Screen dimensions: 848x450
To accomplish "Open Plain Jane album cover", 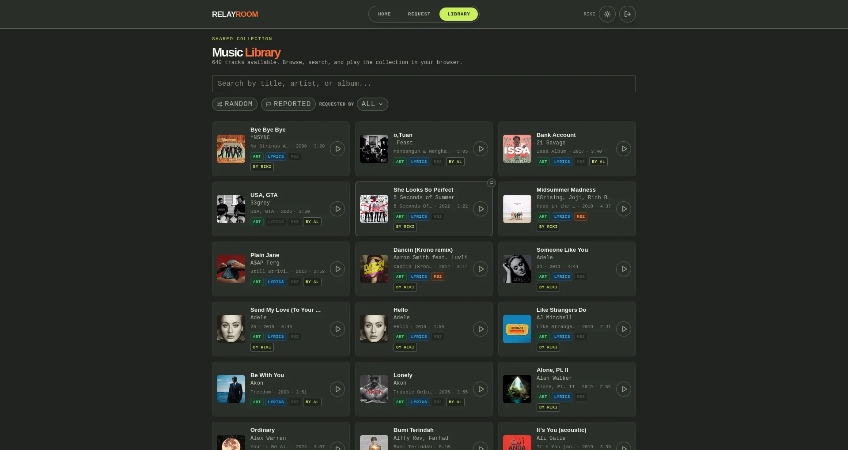I will click(231, 269).
